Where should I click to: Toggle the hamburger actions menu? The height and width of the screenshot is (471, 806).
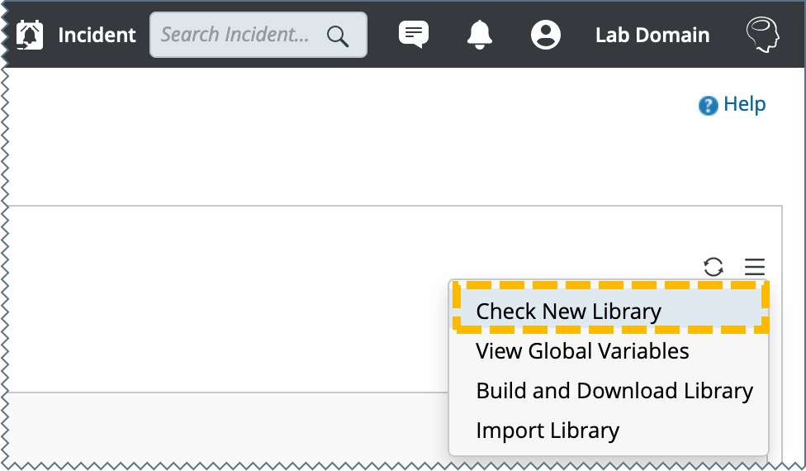755,267
